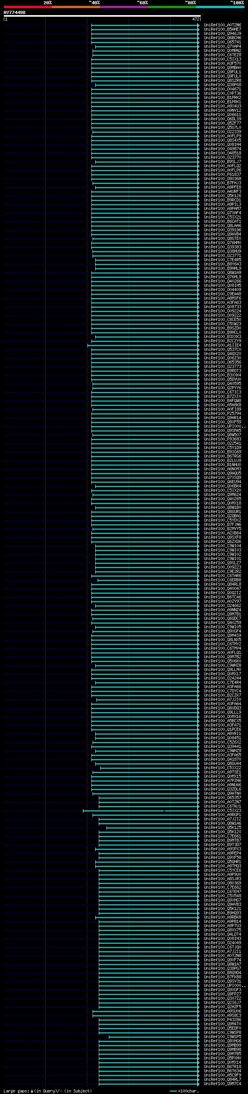The image size is (248, 1094).
Task: Click the query name AV774498
Action: coord(14,13)
